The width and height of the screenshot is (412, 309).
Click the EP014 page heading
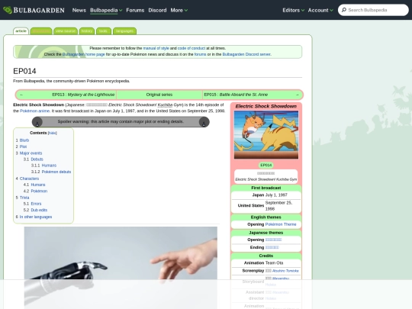24,71
